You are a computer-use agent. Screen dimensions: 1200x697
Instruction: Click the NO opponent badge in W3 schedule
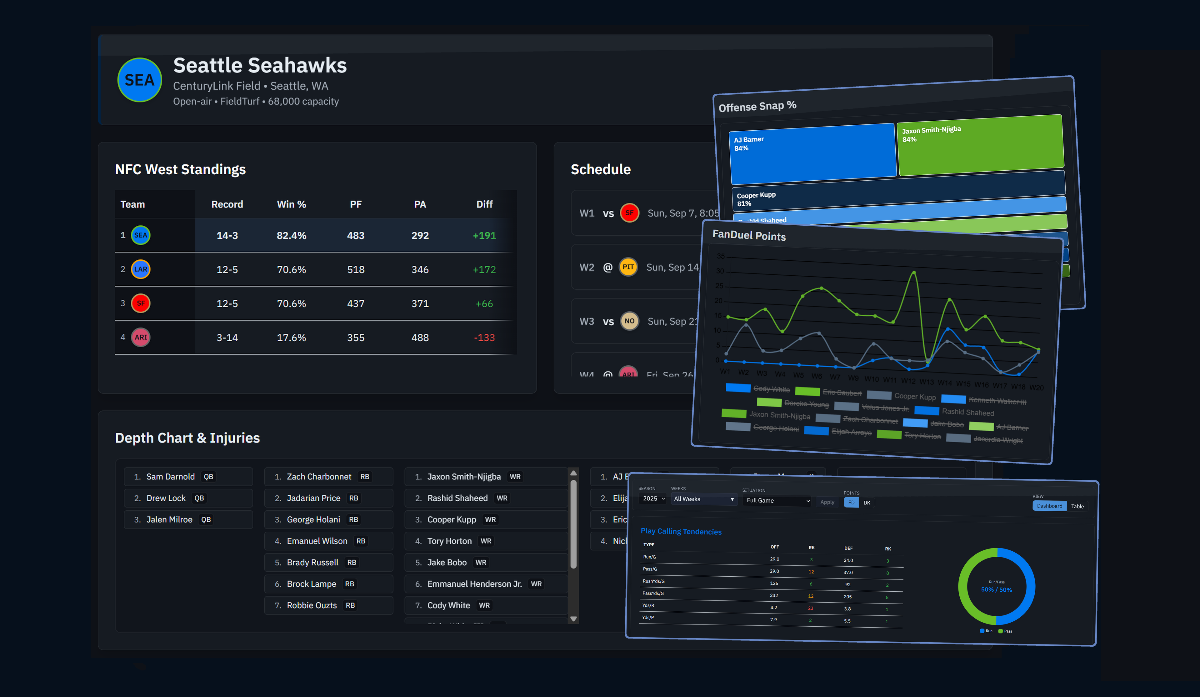[629, 321]
